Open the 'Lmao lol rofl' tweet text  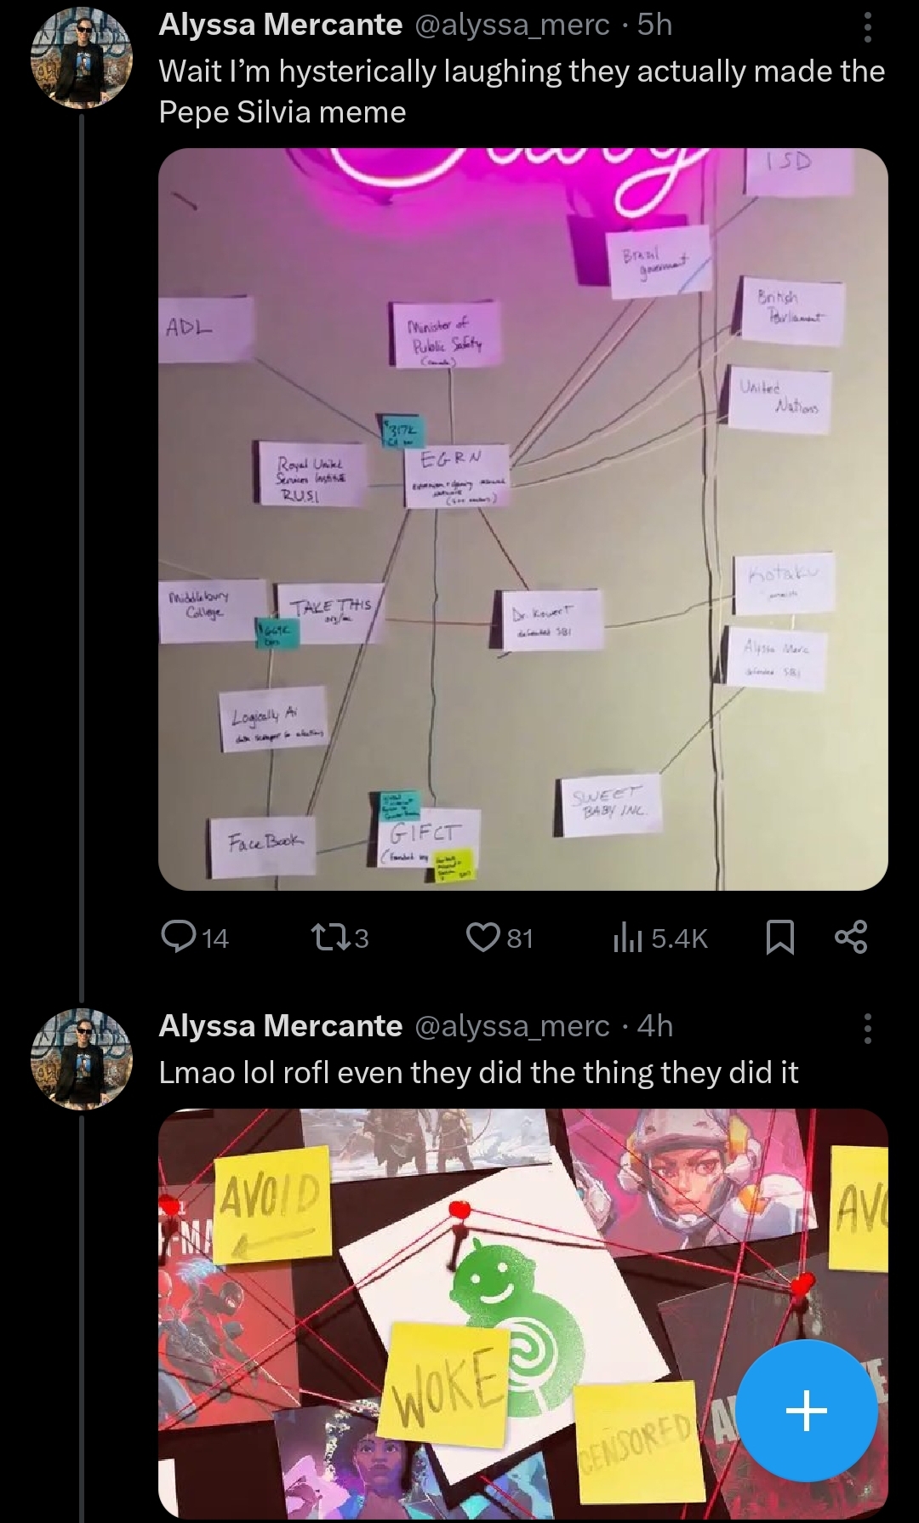tap(478, 1072)
